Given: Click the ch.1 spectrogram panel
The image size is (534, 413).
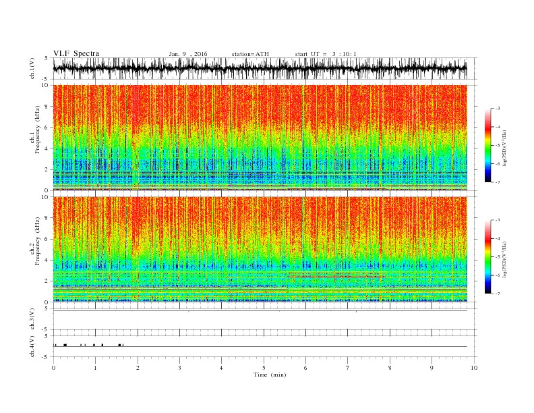Looking at the screenshot, I should point(260,138).
